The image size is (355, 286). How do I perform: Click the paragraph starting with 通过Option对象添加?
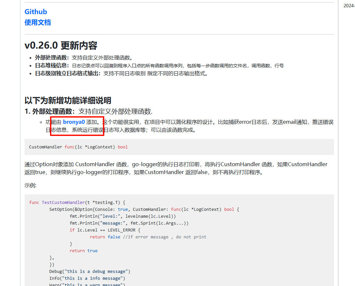[176, 168]
